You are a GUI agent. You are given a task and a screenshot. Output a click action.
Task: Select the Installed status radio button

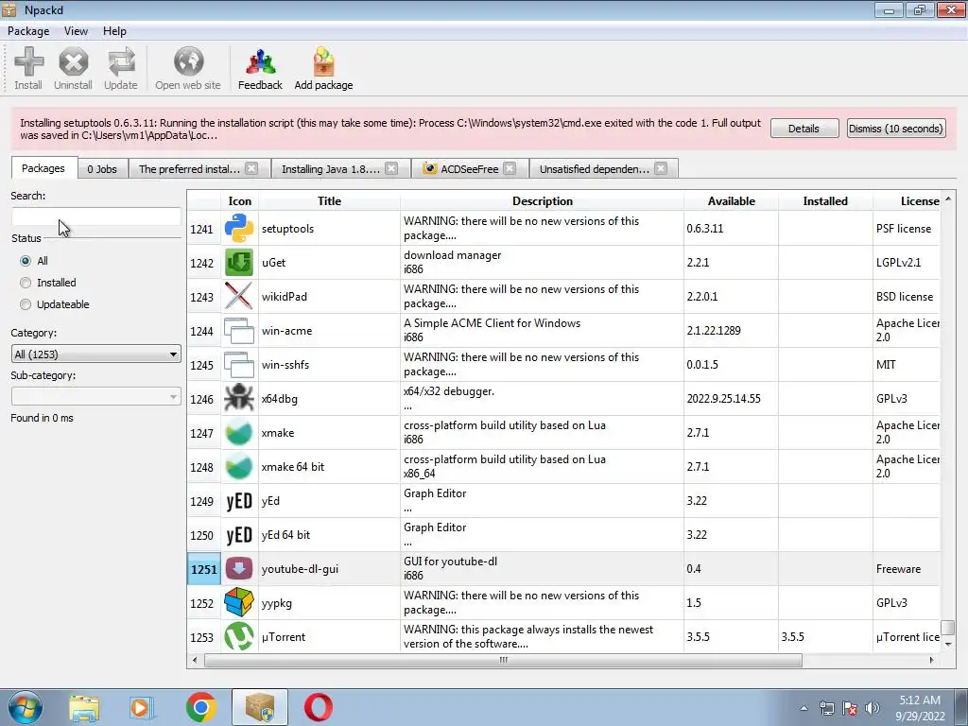26,283
